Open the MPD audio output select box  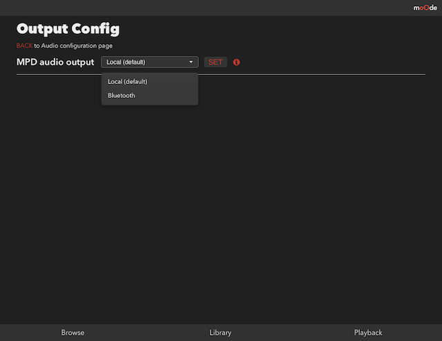150,62
